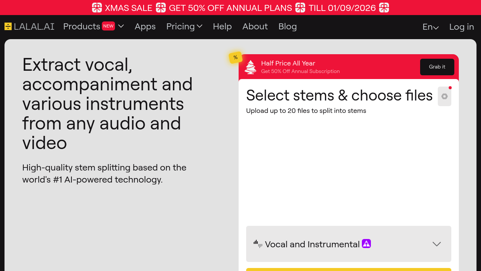Click the purple badge after Vocal and Instrumental
Screen dimensions: 481x271
click(x=366, y=244)
